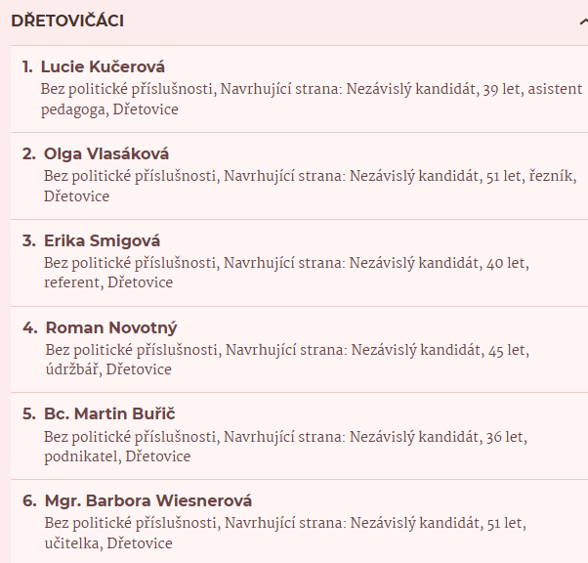Open candidate Erika Smigová's name
This screenshot has height=563, width=588.
pyautogui.click(x=102, y=240)
